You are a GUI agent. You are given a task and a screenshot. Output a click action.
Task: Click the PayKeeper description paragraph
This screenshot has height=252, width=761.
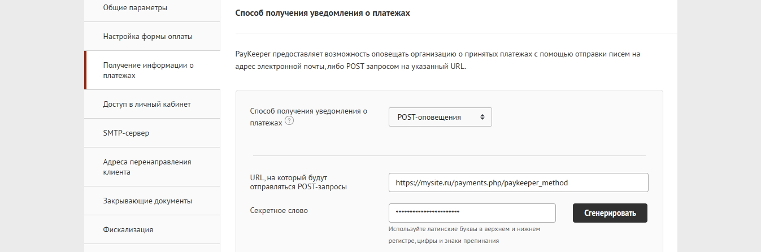[438, 59]
